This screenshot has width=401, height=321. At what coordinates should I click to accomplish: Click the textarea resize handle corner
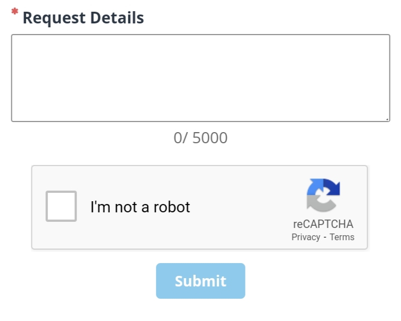click(386, 118)
